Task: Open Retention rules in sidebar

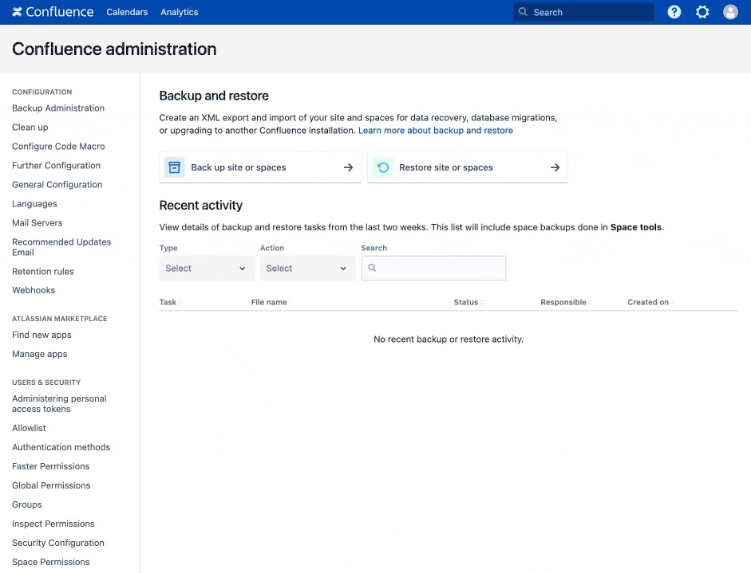Action: click(43, 271)
